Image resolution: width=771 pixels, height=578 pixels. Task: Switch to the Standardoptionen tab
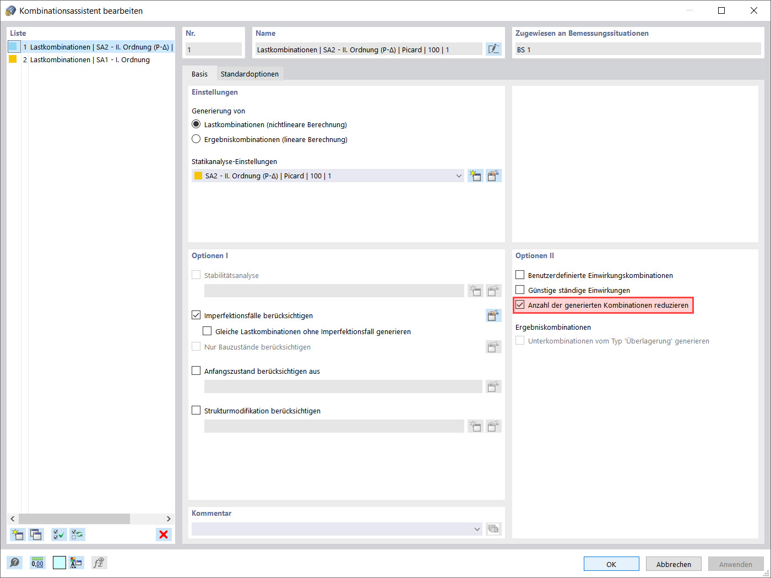(x=249, y=73)
